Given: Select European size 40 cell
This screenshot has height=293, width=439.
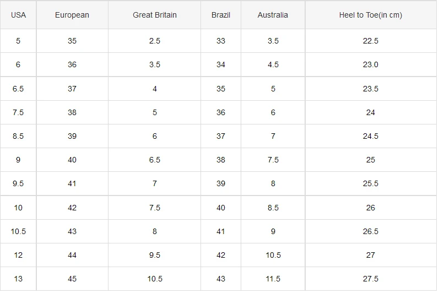Looking at the screenshot, I should pos(72,160).
